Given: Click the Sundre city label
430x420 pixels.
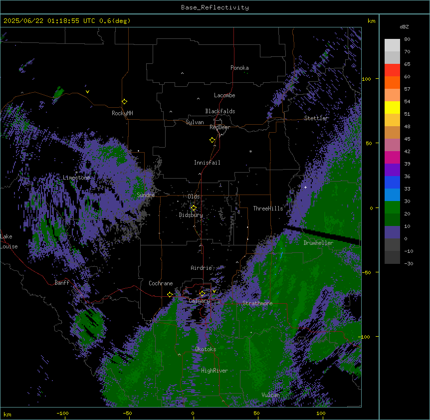Looking at the screenshot, I should [x=146, y=195].
